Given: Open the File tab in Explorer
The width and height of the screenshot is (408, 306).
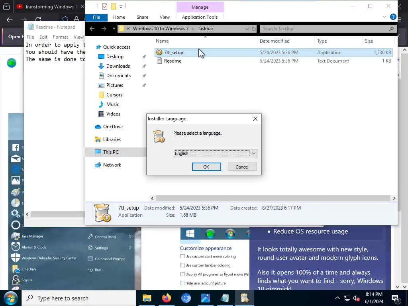Looking at the screenshot, I should point(96,17).
